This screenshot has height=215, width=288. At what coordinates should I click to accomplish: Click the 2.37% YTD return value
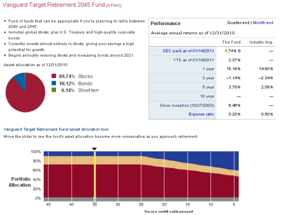tap(235, 60)
